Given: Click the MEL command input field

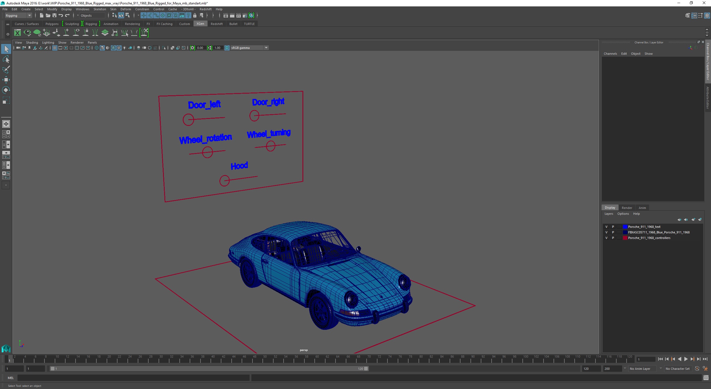Looking at the screenshot, I should click(133, 378).
